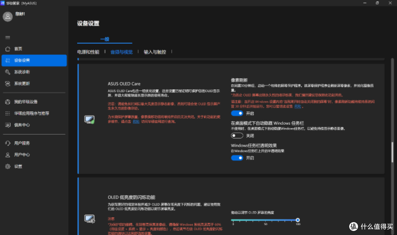This screenshot has width=397, height=235.
Task: Click the MyASUS app logo in title bar
Action: (3, 3)
